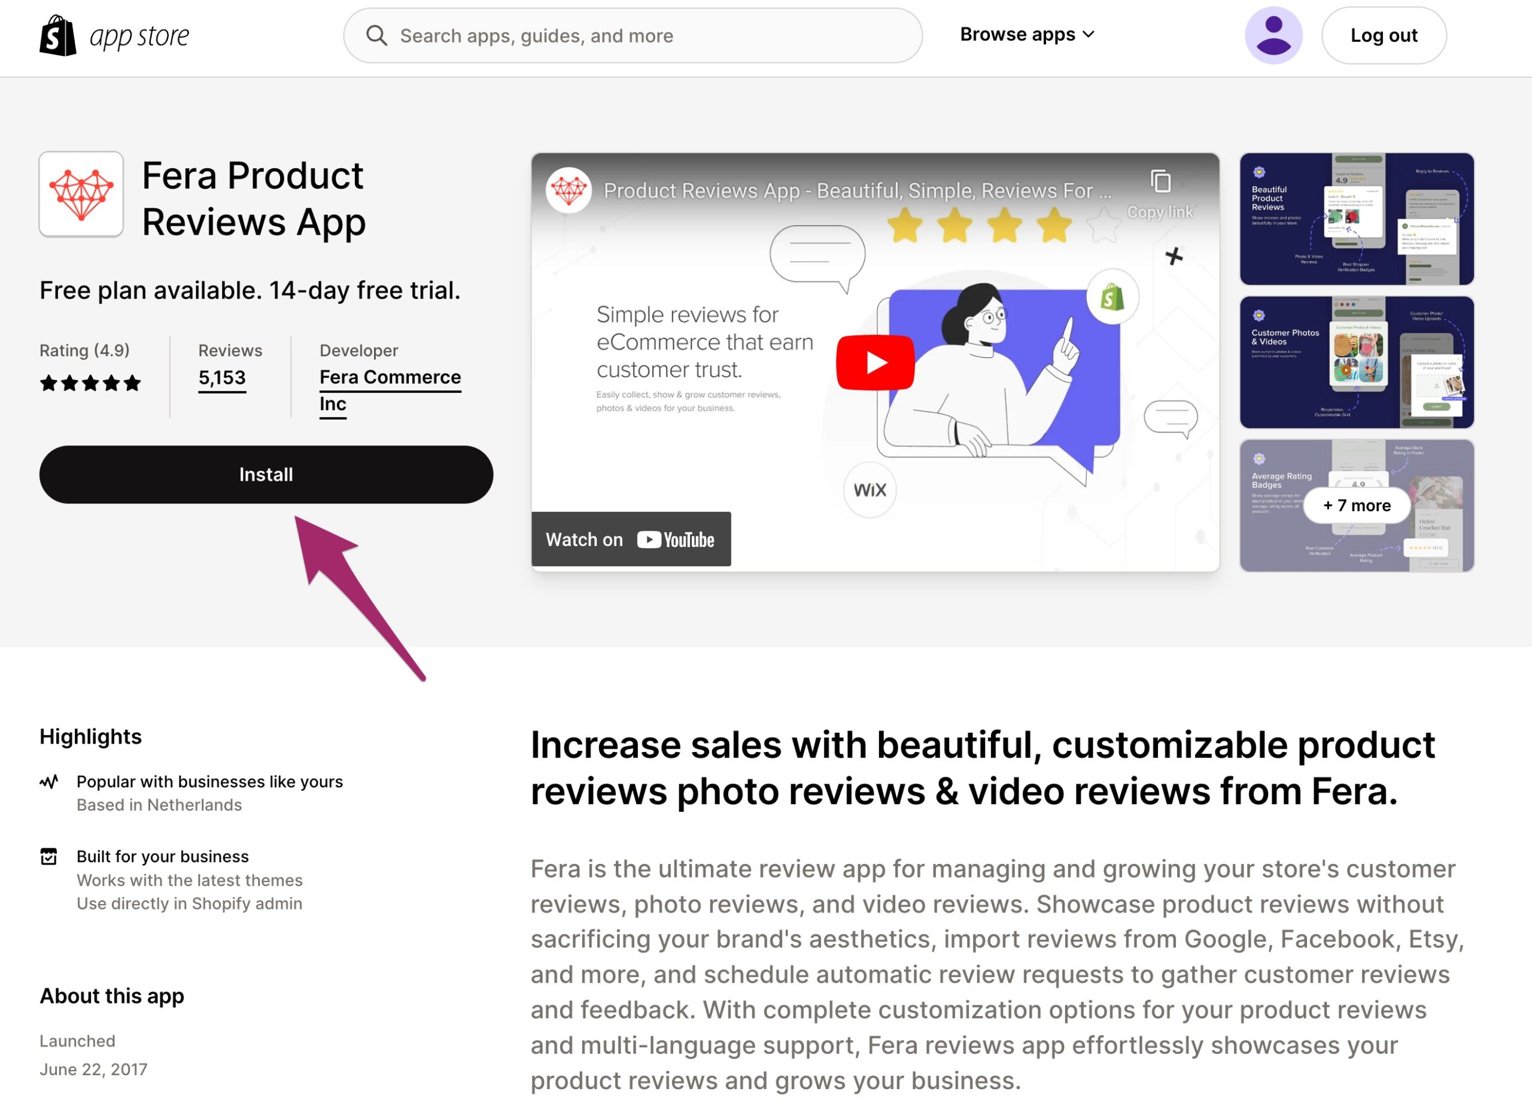The height and width of the screenshot is (1110, 1532).
Task: Click the Log out button
Action: coord(1384,35)
